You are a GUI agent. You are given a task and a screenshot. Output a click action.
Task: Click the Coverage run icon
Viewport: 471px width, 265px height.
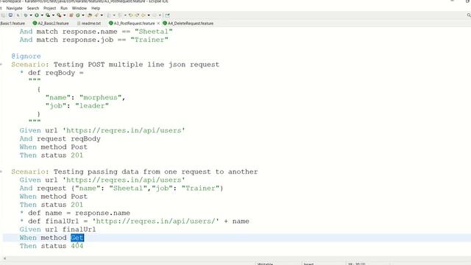point(48,15)
